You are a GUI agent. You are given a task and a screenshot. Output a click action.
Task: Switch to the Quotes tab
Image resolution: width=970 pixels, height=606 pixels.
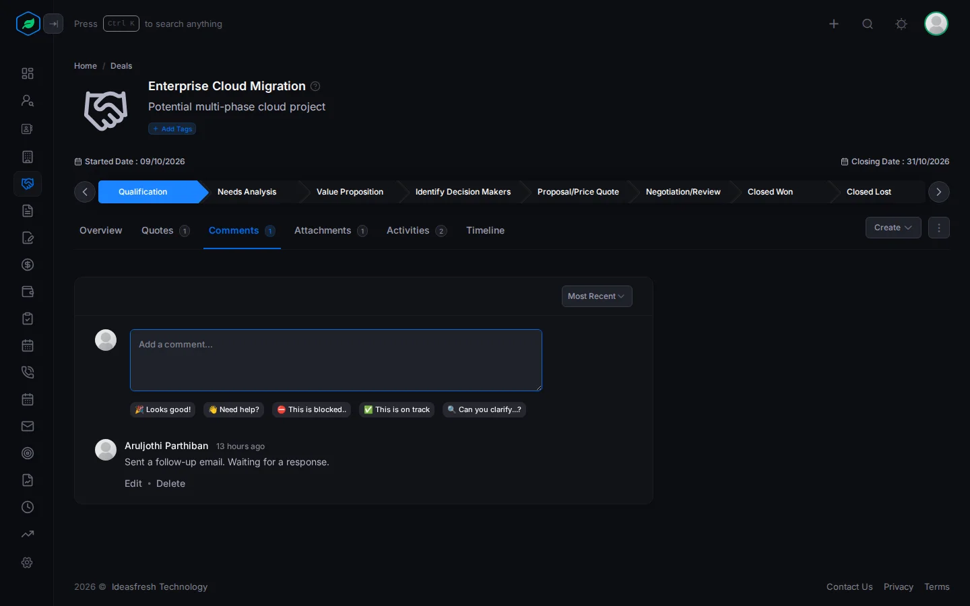pos(165,230)
